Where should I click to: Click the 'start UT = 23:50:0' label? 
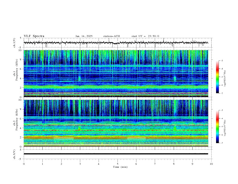coord(145,36)
